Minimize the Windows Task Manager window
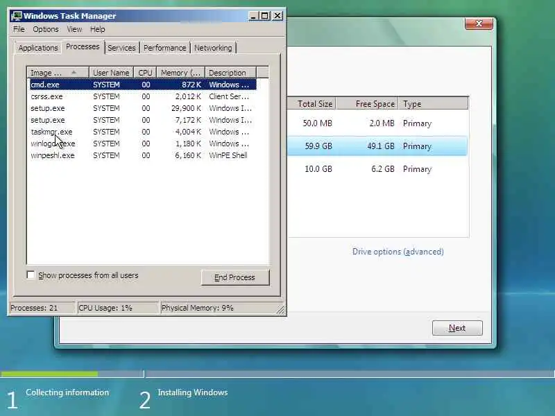Screen dimensions: 555x416 pos(253,16)
